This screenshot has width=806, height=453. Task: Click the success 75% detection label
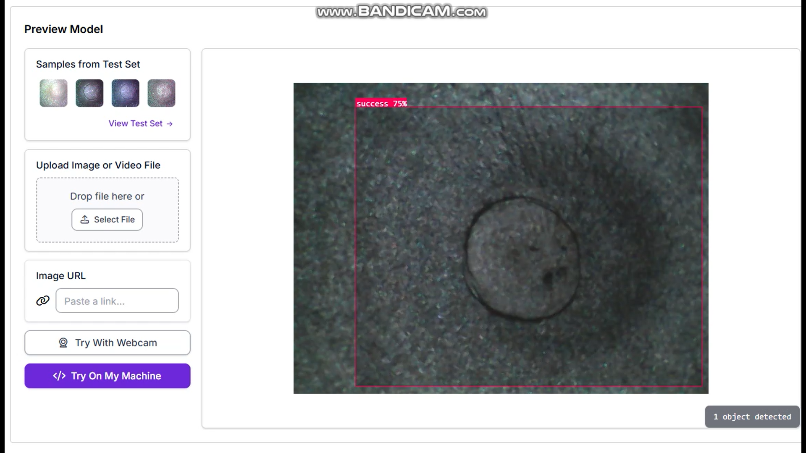coord(381,104)
